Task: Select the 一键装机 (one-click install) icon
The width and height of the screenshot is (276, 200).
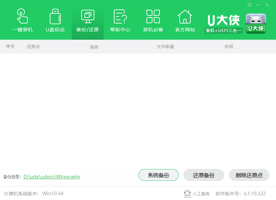Action: coord(22,19)
